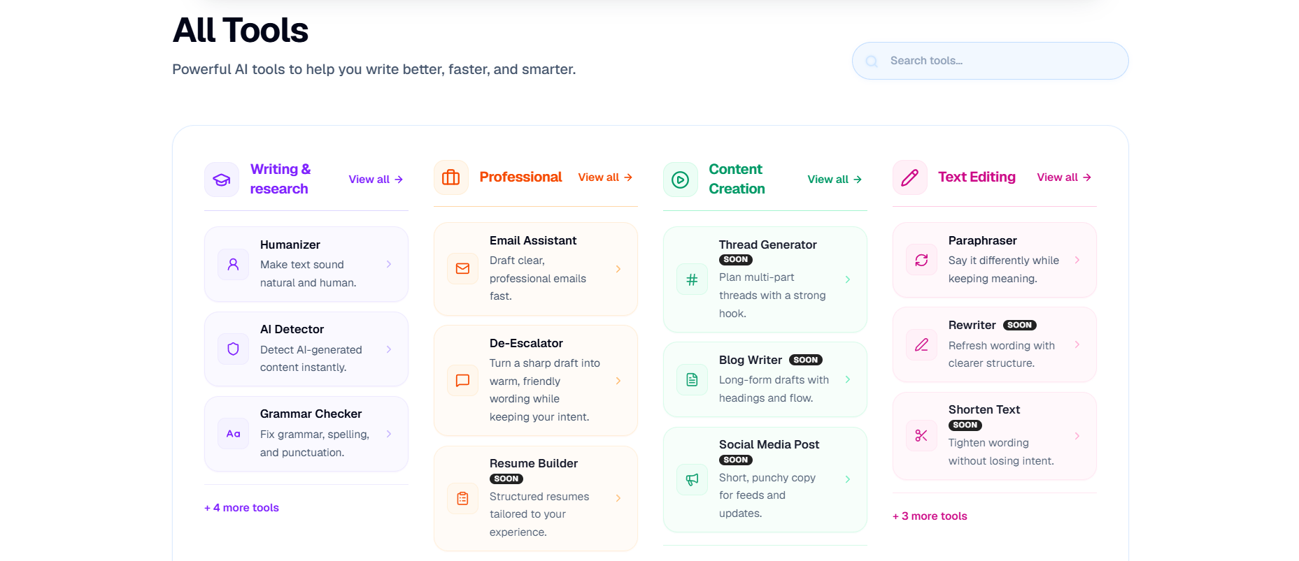Image resolution: width=1299 pixels, height=561 pixels.
Task: Show the 3 more tools link
Action: pyautogui.click(x=930, y=516)
